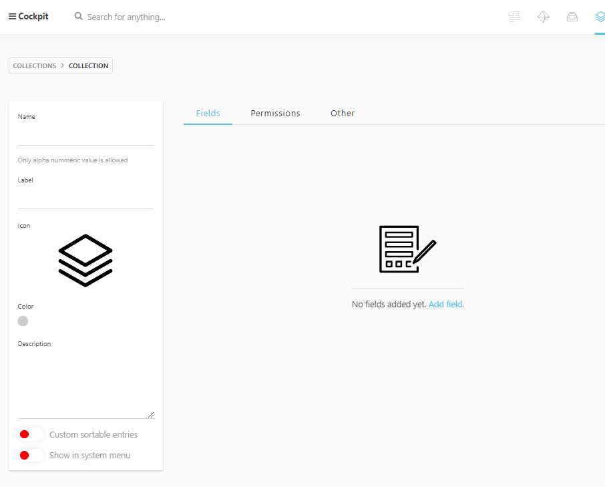Click the Collection breadcrumb item

88,65
